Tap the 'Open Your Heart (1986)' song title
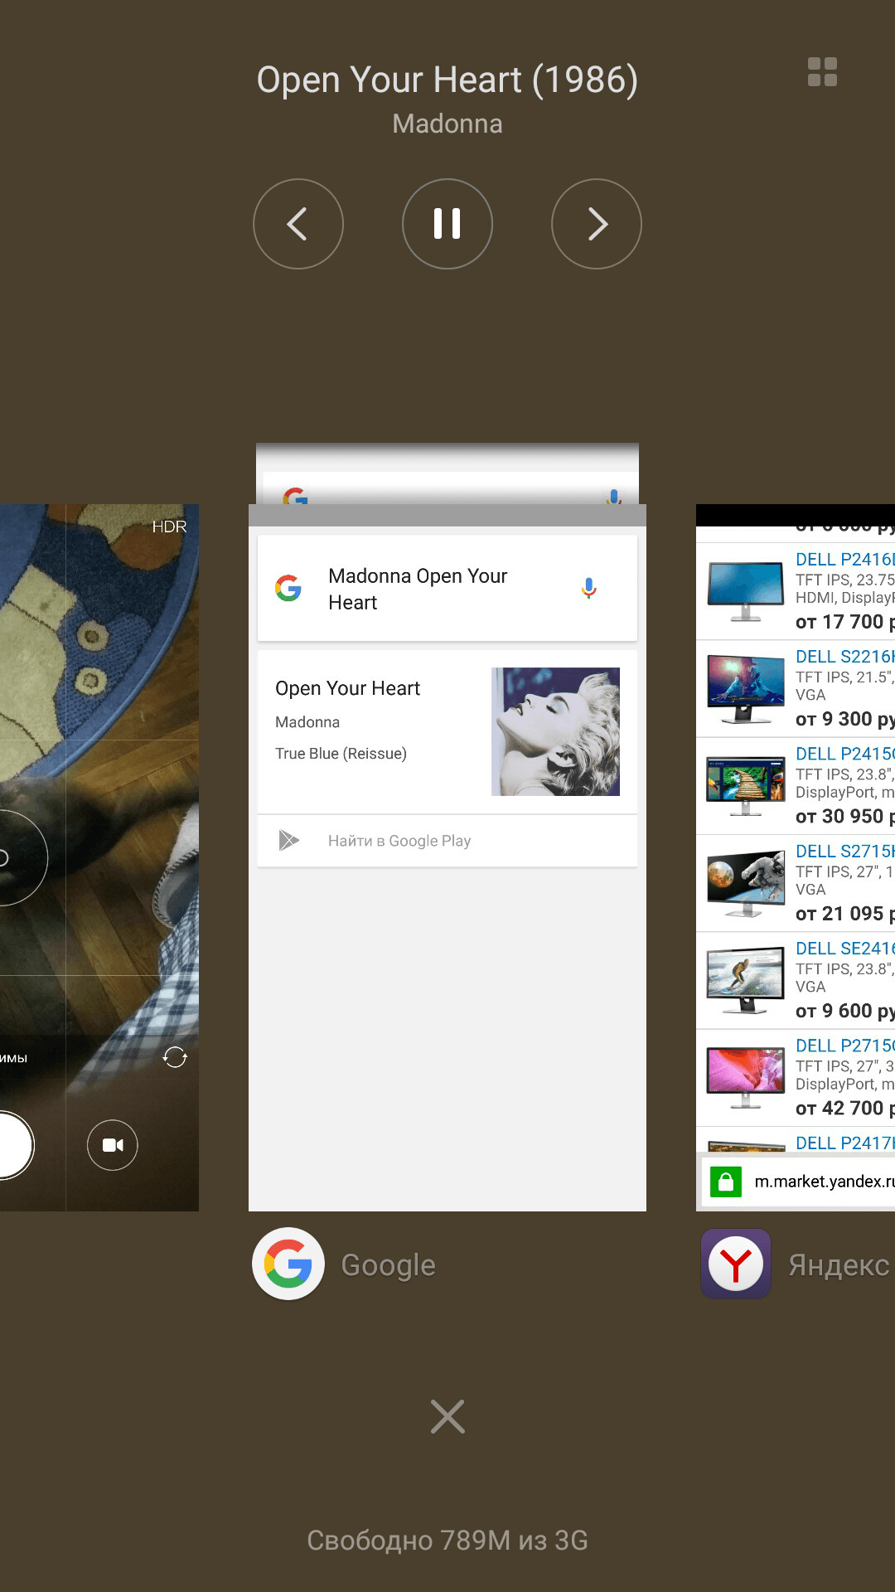 point(447,80)
